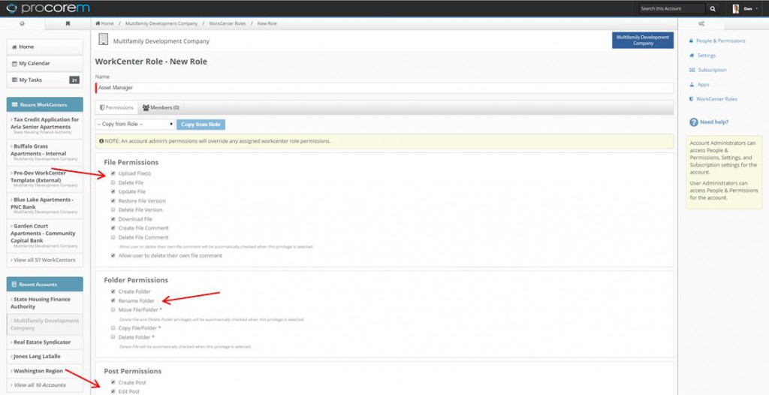Open the People & Permissions link
Viewport: 769px width, 395px height.
720,41
